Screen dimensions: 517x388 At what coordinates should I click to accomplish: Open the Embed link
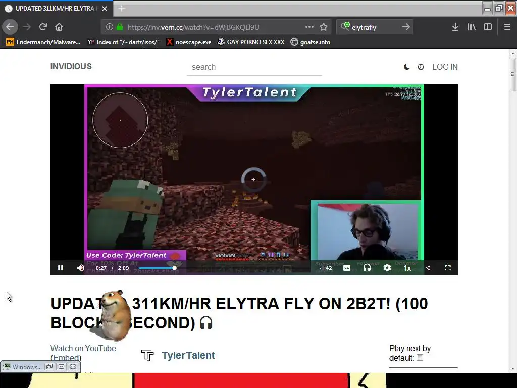point(66,358)
